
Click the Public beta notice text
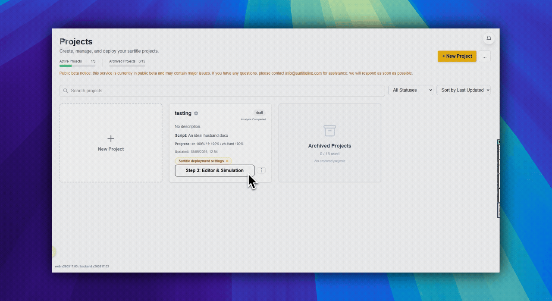point(236,73)
